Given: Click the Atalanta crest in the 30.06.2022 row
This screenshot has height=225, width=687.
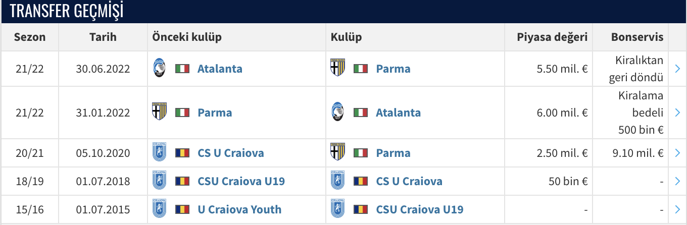Looking at the screenshot, I should pyautogui.click(x=159, y=68).
